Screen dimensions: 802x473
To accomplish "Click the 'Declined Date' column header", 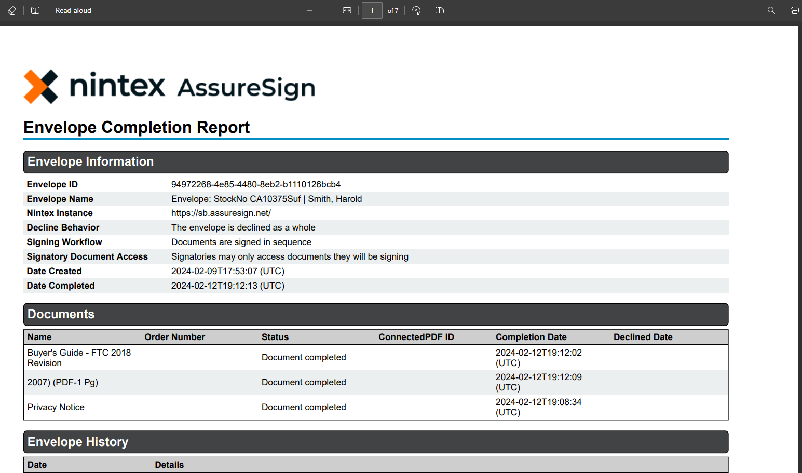I will 643,337.
